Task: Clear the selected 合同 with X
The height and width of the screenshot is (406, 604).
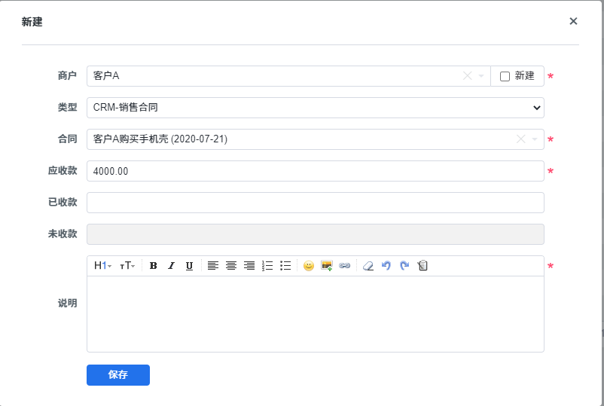Action: click(x=520, y=139)
